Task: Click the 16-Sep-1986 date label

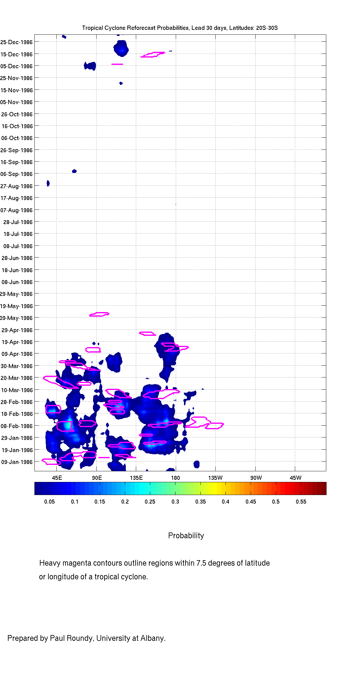Action: 16,162
